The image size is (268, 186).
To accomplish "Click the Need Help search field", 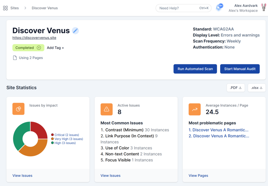I will click(183, 8).
